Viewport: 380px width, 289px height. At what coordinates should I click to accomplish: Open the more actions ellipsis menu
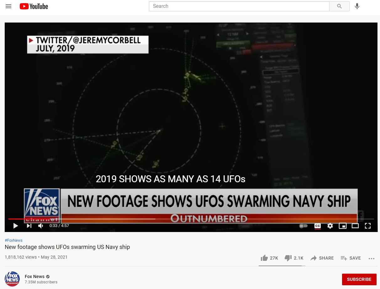[372, 258]
